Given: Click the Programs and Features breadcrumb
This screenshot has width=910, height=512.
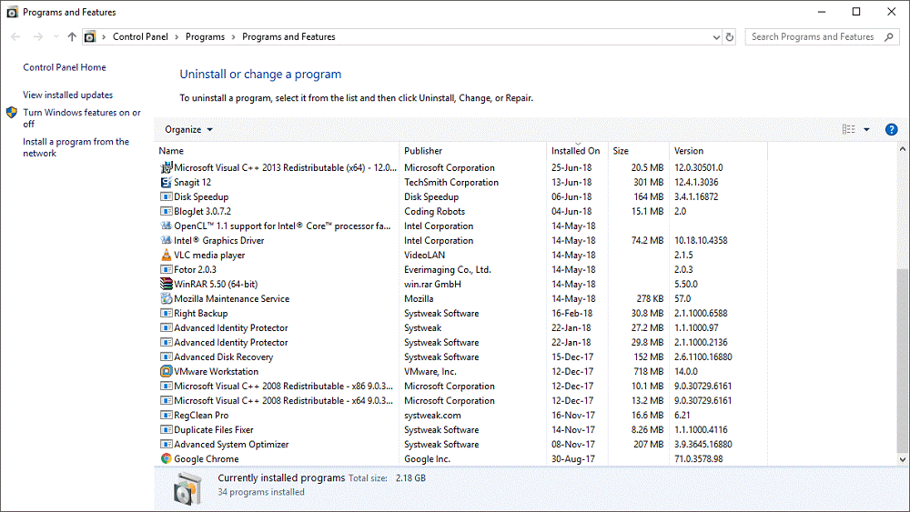Looking at the screenshot, I should 288,36.
